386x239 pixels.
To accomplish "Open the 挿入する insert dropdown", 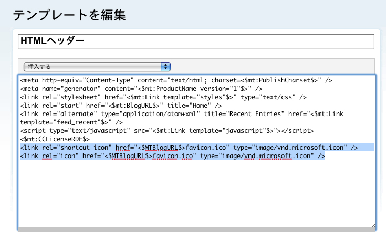I will click(97, 67).
